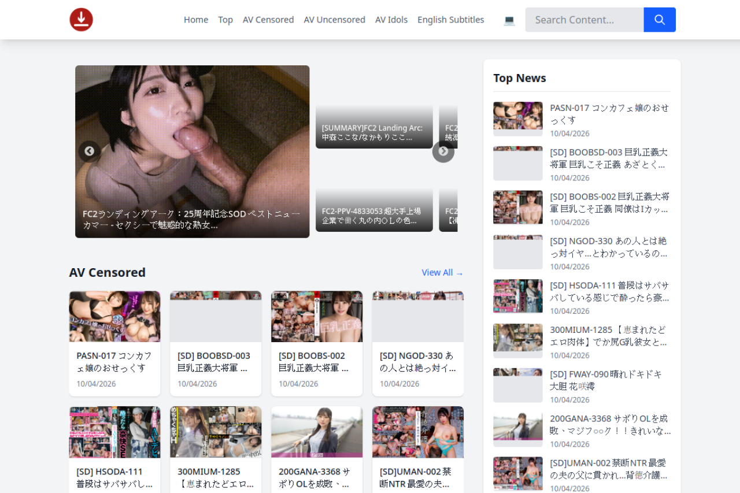740x493 pixels.
Task: Open the PASN-017 thumbnail in Top News
Action: tap(518, 119)
